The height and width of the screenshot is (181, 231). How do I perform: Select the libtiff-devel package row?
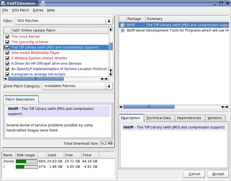coord(174,30)
